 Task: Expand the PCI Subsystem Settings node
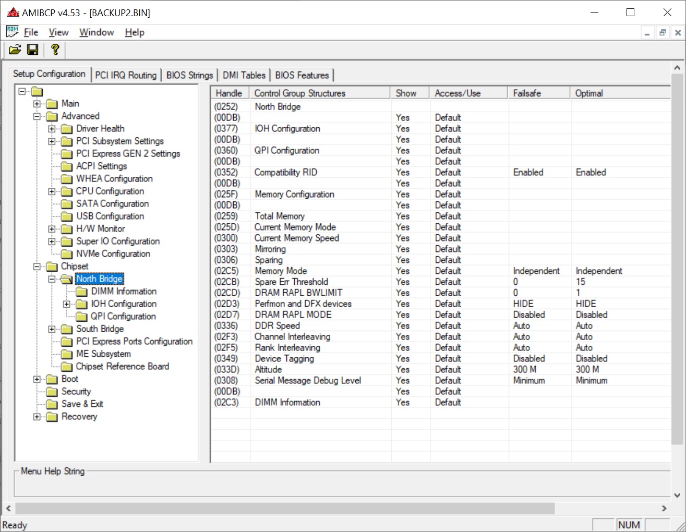[52, 141]
